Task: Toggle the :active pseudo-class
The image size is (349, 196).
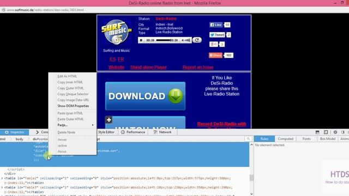Action: tap(73, 145)
